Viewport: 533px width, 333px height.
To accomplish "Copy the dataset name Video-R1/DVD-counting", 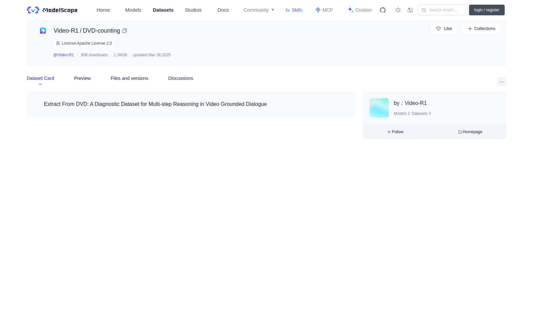I will [x=125, y=31].
